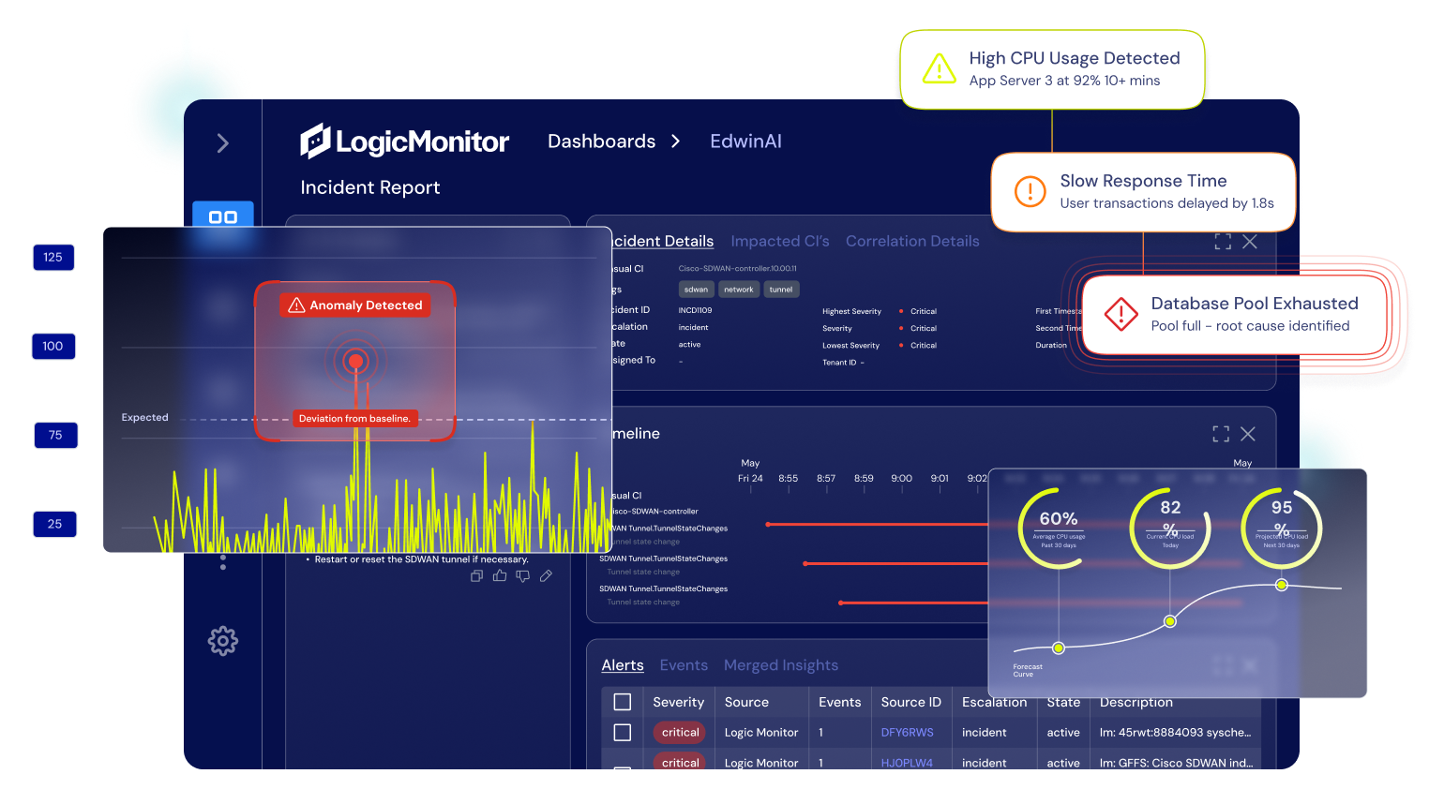Viewport: 1429px width, 804px height.
Task: Click the Expected baseline label
Action: pyautogui.click(x=144, y=418)
